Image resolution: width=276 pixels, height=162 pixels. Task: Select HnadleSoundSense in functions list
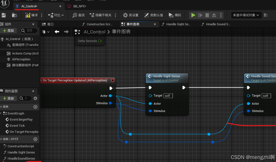tap(20, 158)
